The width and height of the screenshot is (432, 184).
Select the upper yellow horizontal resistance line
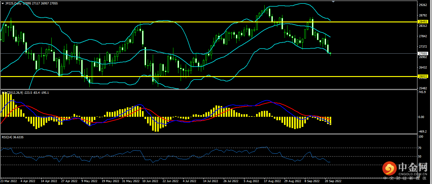(x=190, y=22)
